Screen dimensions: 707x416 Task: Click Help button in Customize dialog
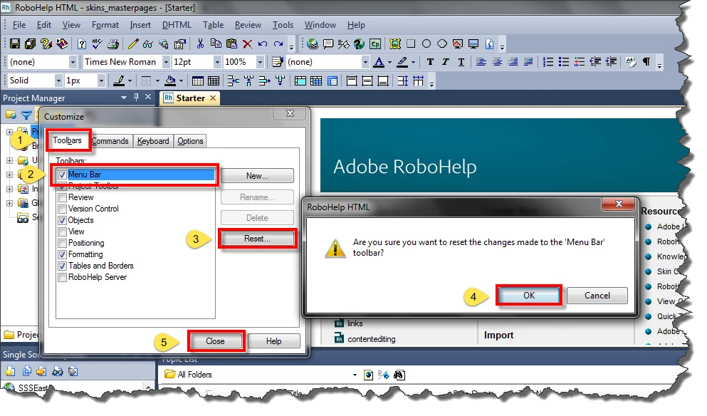[x=273, y=341]
